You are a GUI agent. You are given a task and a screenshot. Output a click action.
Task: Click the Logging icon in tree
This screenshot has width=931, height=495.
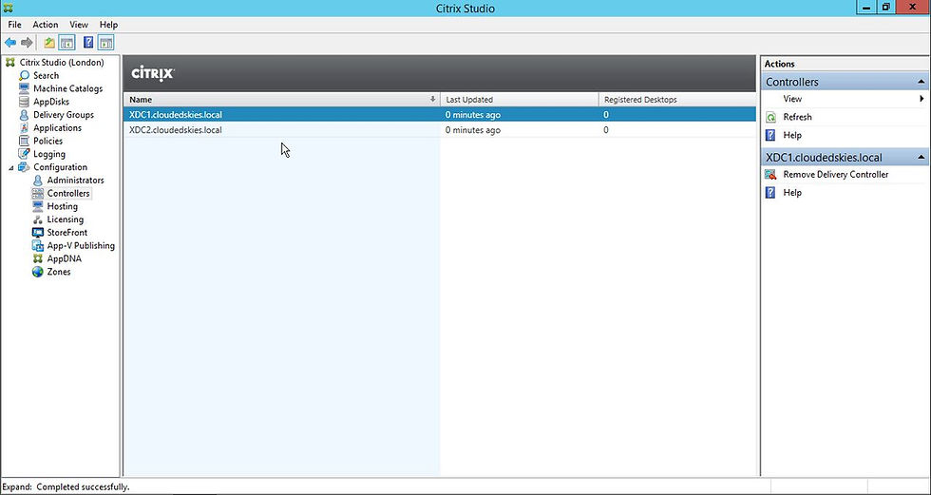point(24,154)
